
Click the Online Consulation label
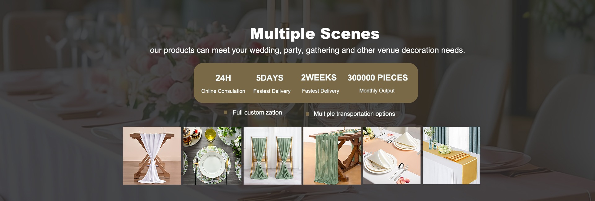coord(223,91)
